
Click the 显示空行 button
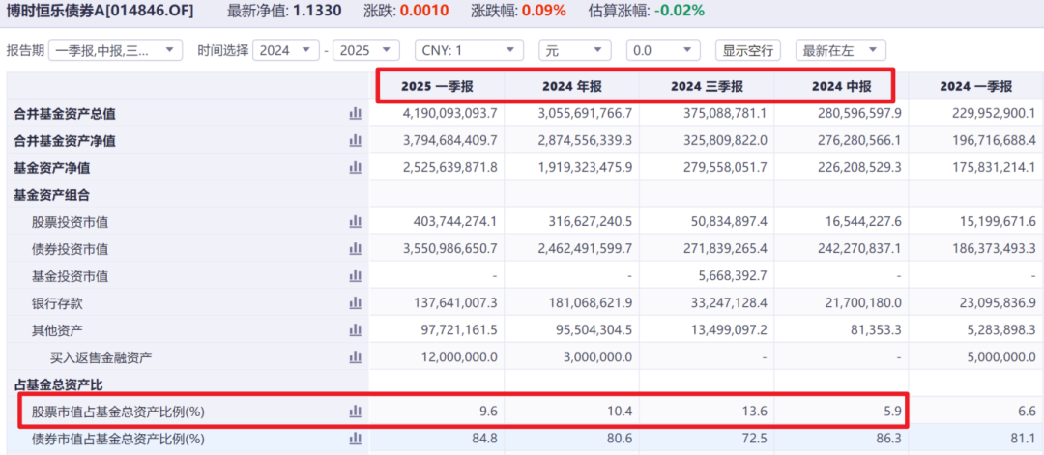(x=747, y=50)
